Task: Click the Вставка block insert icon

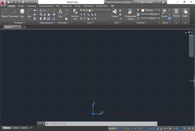Action: click(x=115, y=12)
